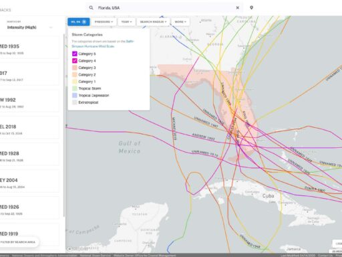Click the Florida, USA search field
The image size is (342, 257).
164,8
